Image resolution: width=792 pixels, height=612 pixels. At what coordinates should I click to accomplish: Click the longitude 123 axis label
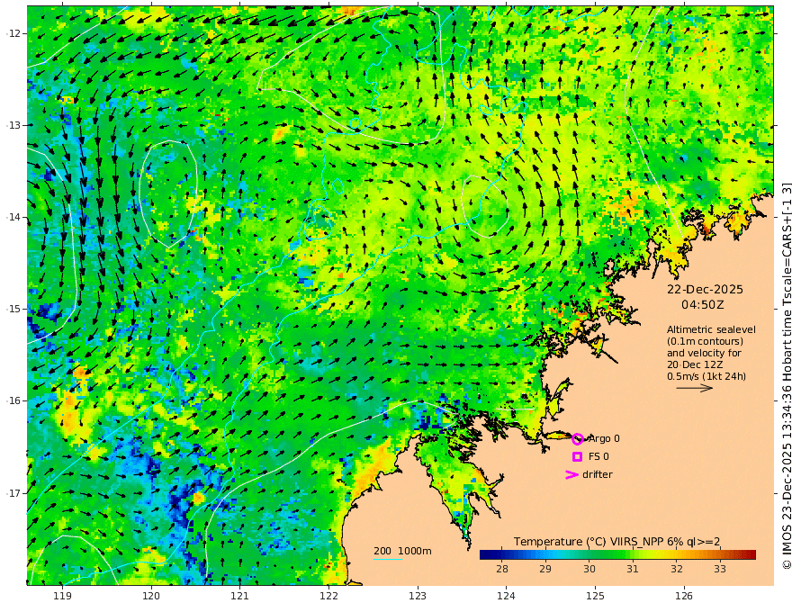tap(418, 596)
